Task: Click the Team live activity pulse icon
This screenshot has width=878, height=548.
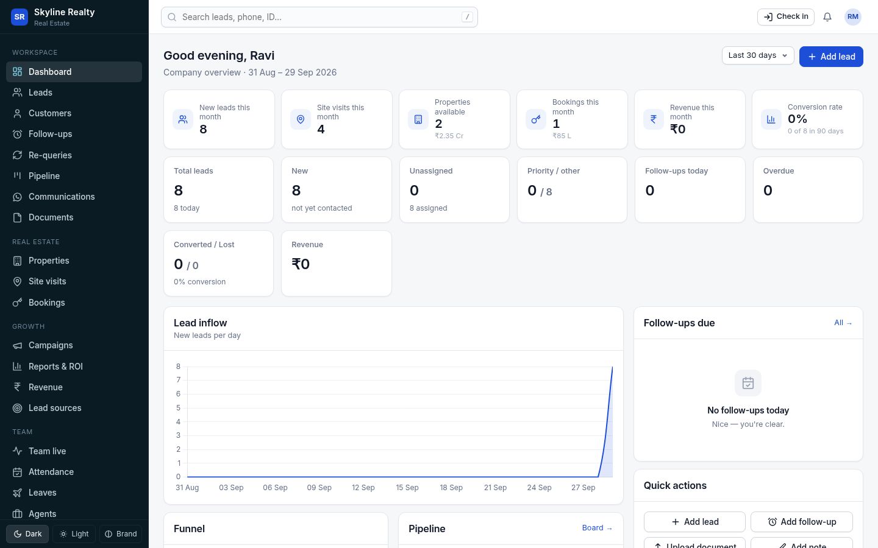Action: click(18, 451)
